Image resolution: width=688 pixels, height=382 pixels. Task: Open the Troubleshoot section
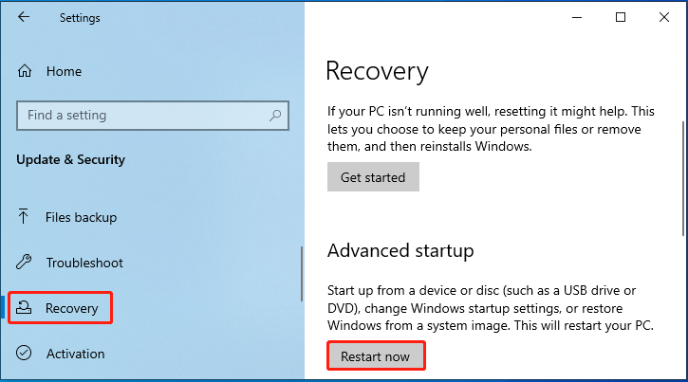(84, 263)
